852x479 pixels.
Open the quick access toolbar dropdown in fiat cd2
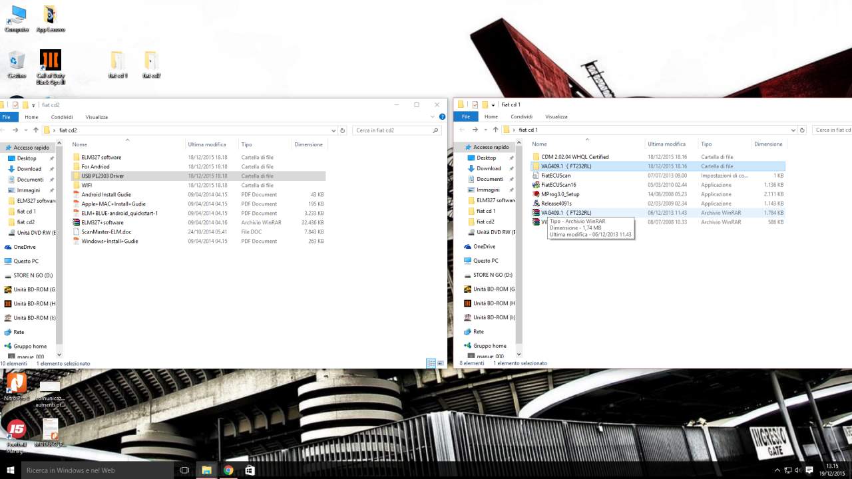(x=33, y=105)
